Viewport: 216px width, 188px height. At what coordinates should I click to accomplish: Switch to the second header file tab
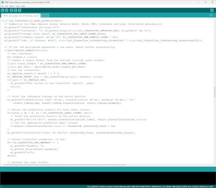pyautogui.click(x=45, y=16)
